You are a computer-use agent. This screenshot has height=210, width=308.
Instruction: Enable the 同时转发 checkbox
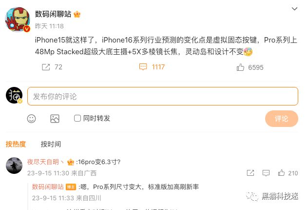pos(77,118)
